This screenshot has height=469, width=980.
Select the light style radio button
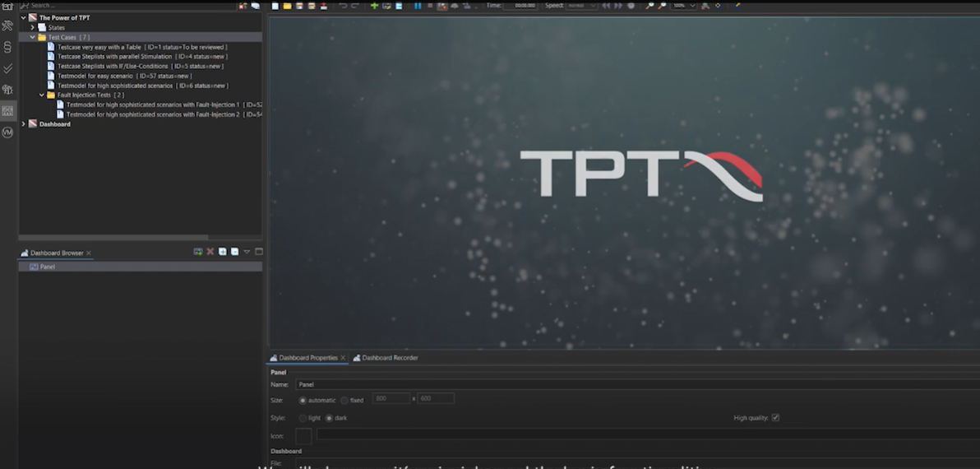303,418
